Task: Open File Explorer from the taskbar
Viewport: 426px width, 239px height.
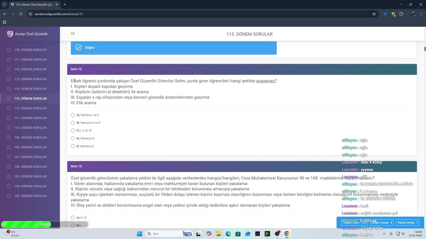Action: (x=218, y=234)
